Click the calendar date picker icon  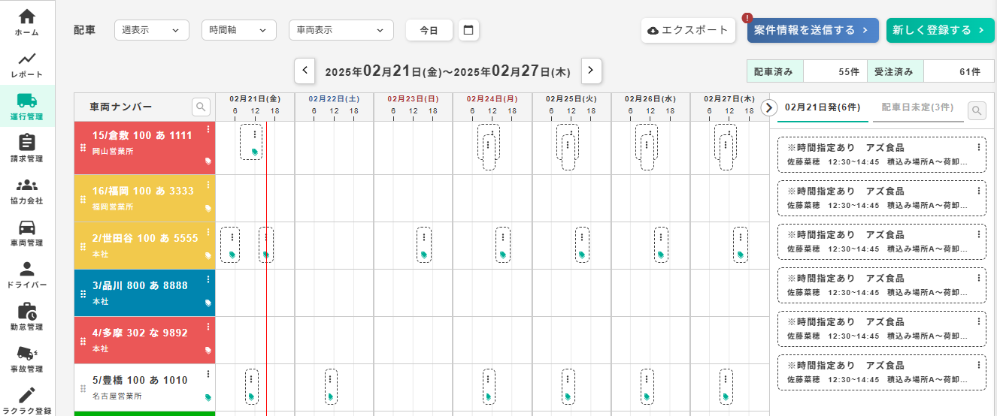pos(468,30)
